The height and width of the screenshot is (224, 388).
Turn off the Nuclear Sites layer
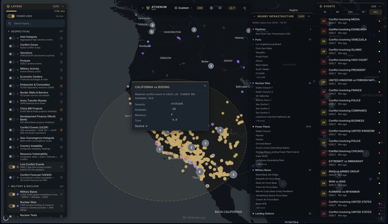pos(12,206)
